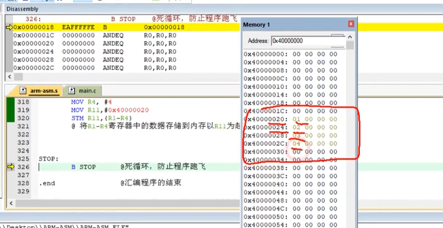Click the yellow PC arrow beside 0x00000018

[9, 27]
